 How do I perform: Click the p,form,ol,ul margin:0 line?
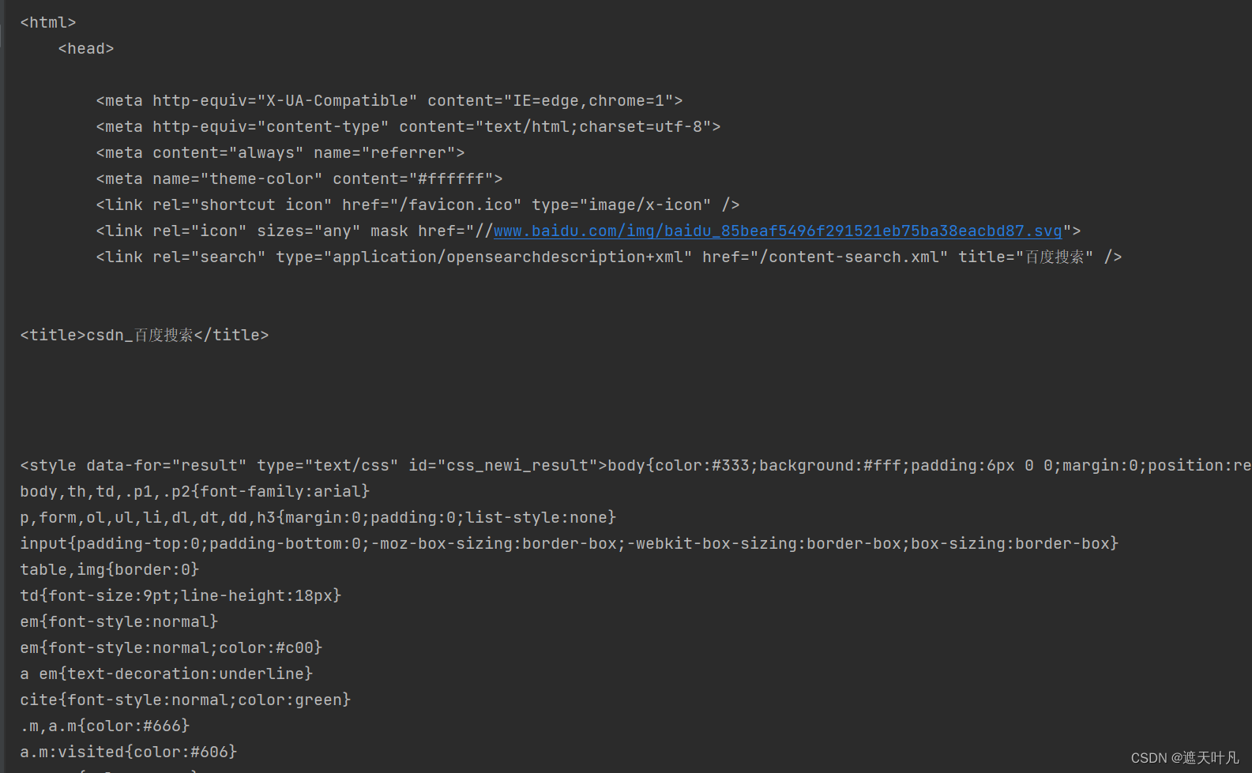318,517
